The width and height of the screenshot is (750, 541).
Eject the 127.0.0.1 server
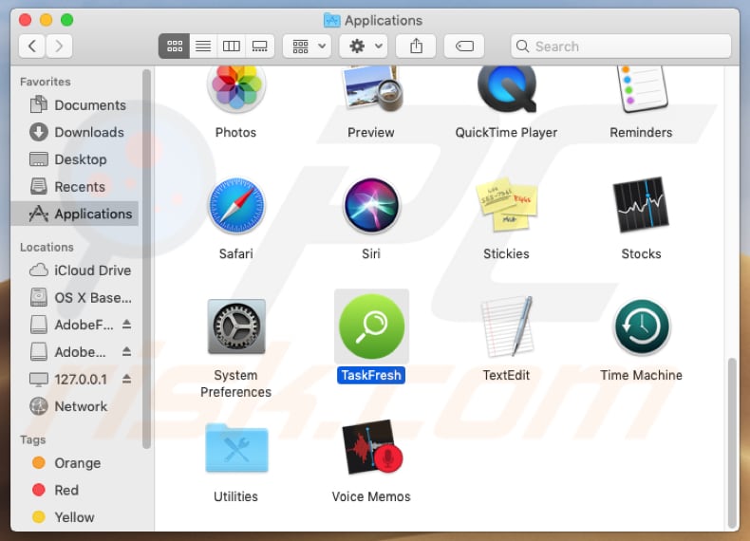(126, 379)
